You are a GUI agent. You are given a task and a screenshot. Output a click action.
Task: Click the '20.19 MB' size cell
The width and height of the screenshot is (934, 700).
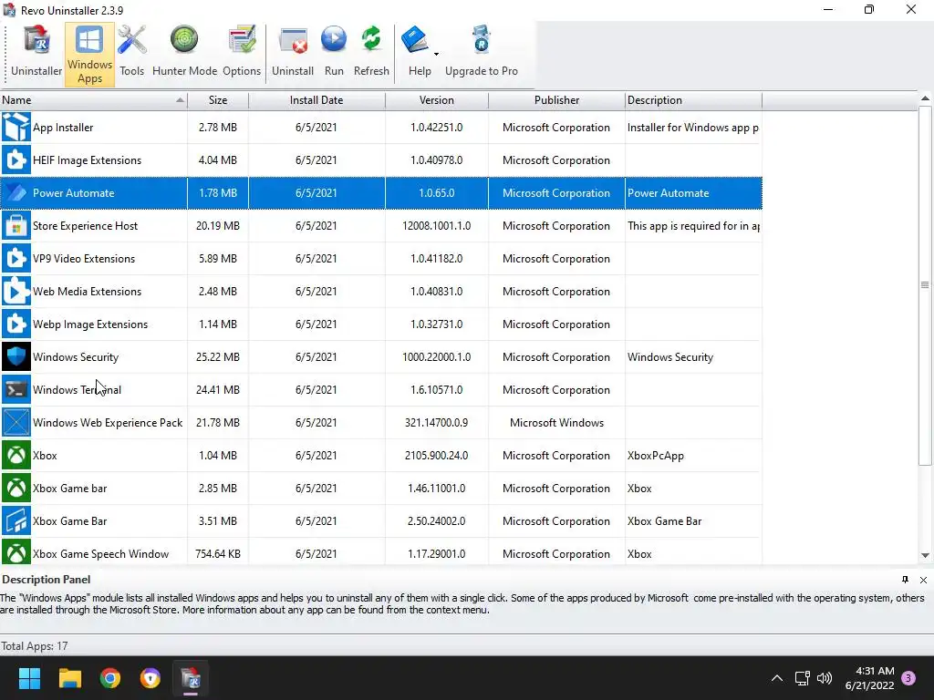[218, 226]
